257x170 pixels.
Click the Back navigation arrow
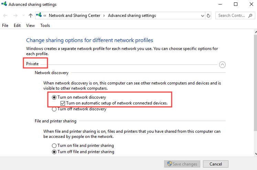6,16
